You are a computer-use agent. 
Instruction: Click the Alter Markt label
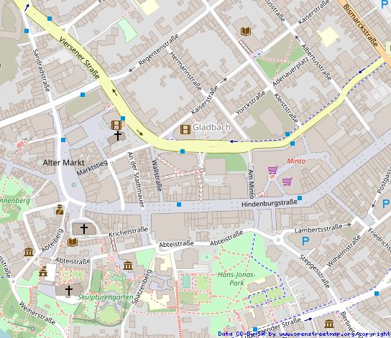pos(63,163)
